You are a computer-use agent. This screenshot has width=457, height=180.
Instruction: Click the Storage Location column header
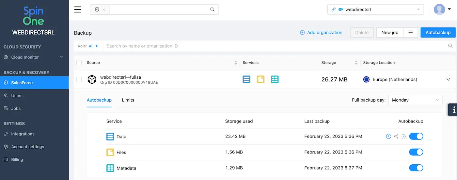pos(379,63)
